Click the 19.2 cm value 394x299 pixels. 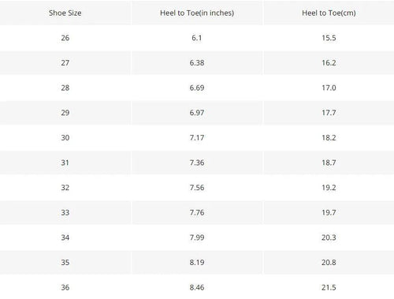click(329, 188)
